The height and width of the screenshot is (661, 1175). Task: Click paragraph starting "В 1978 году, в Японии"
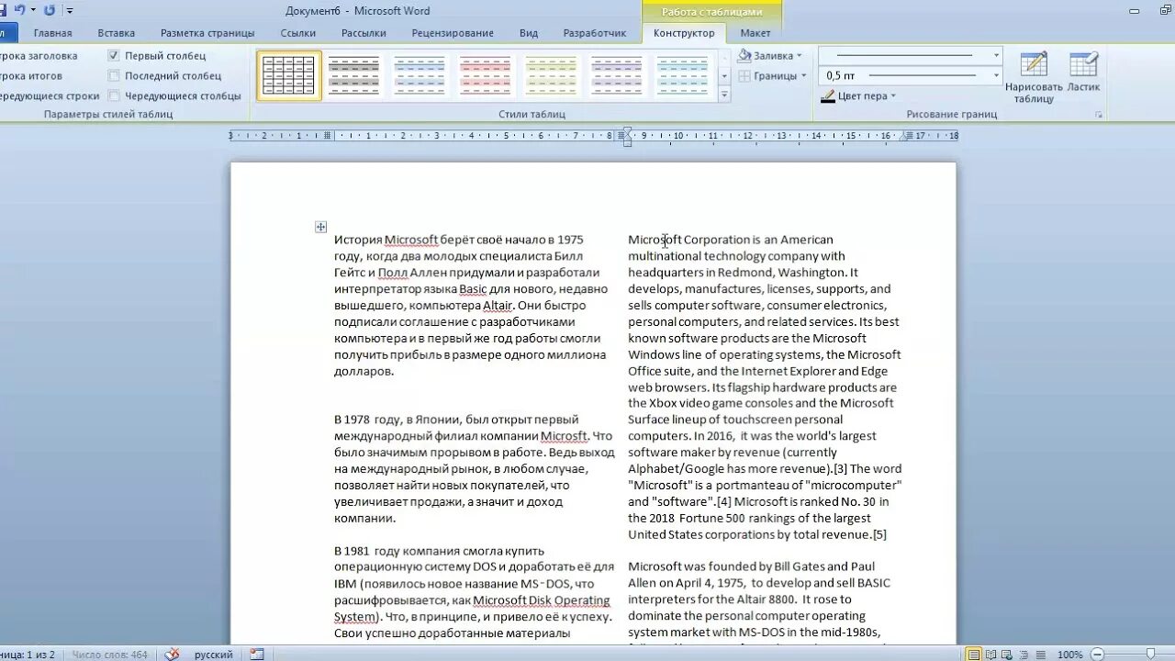(474, 468)
